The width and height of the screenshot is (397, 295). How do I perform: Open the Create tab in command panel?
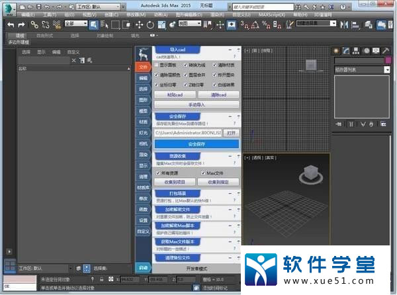click(336, 51)
